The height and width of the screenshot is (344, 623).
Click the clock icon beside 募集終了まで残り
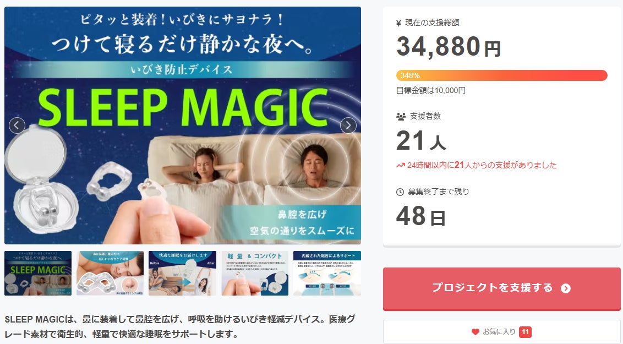coord(400,192)
